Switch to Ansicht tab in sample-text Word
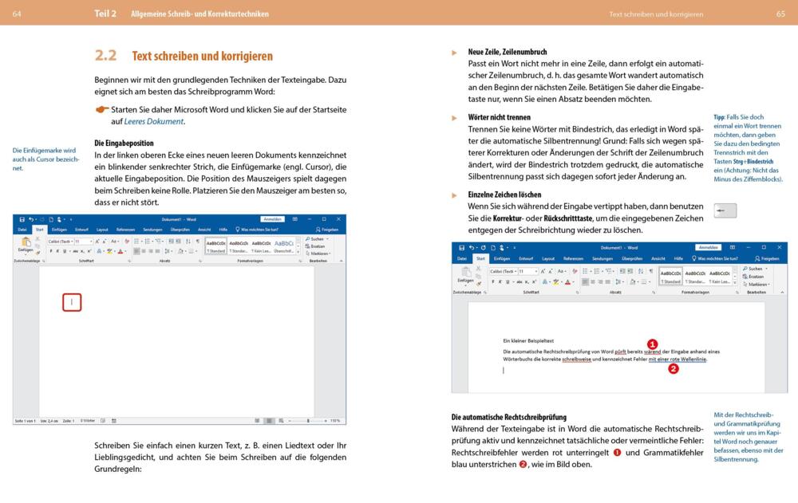 click(x=658, y=258)
